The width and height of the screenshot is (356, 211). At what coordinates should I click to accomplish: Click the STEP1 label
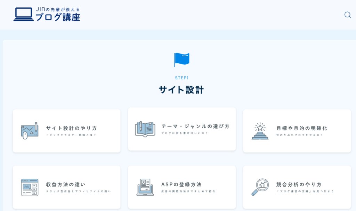click(181, 78)
